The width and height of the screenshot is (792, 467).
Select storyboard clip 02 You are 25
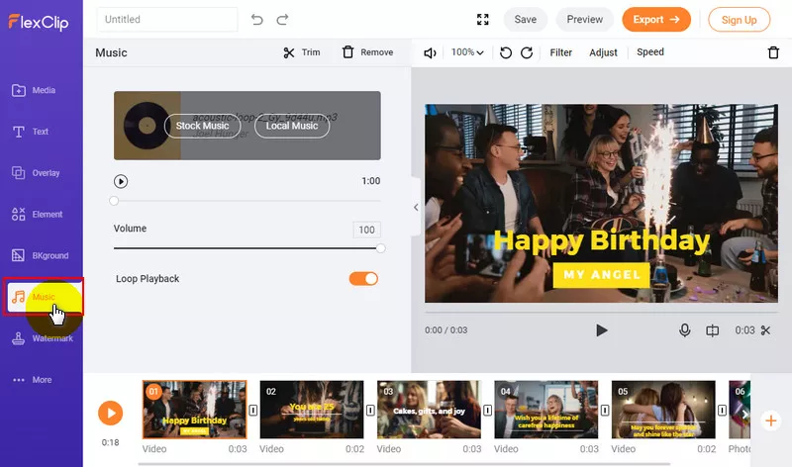[312, 410]
